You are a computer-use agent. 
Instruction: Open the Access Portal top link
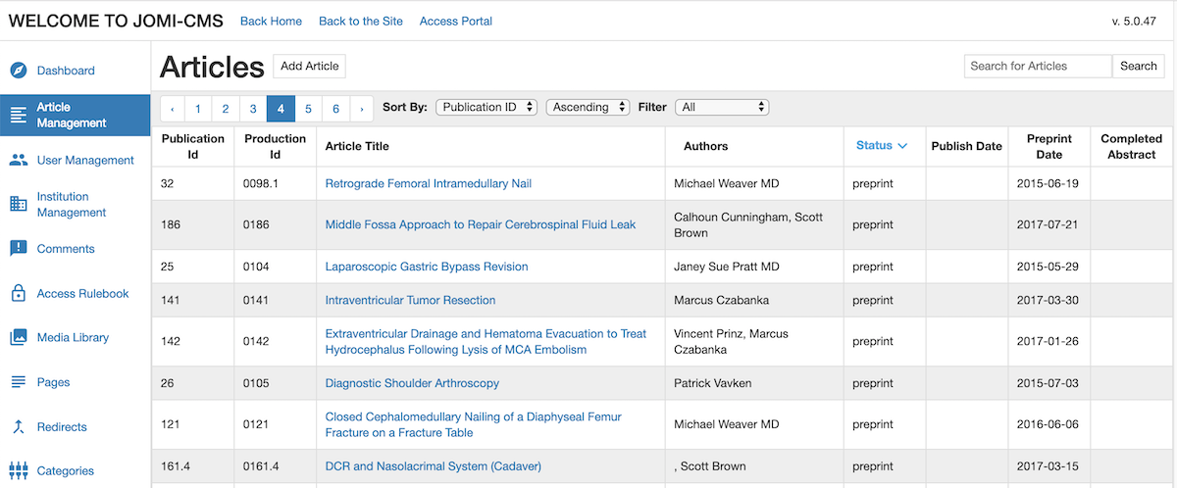(x=456, y=21)
